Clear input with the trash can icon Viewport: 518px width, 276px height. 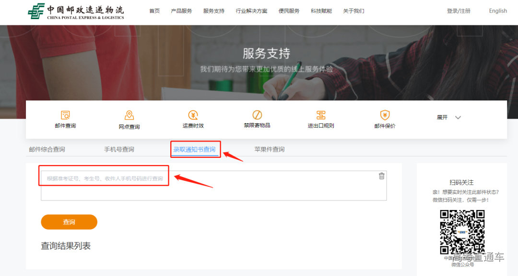click(382, 176)
